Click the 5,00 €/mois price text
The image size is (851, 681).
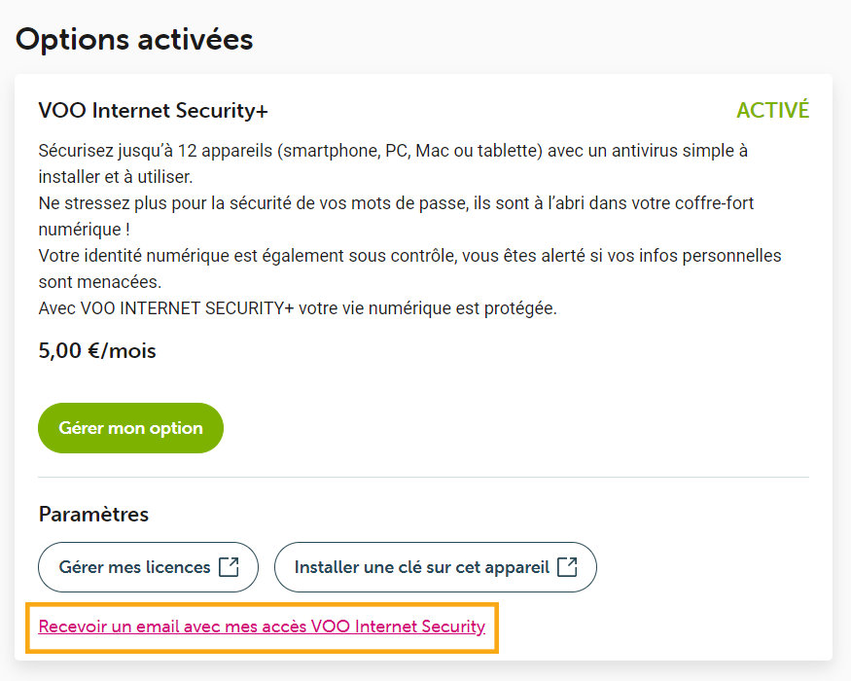[97, 350]
